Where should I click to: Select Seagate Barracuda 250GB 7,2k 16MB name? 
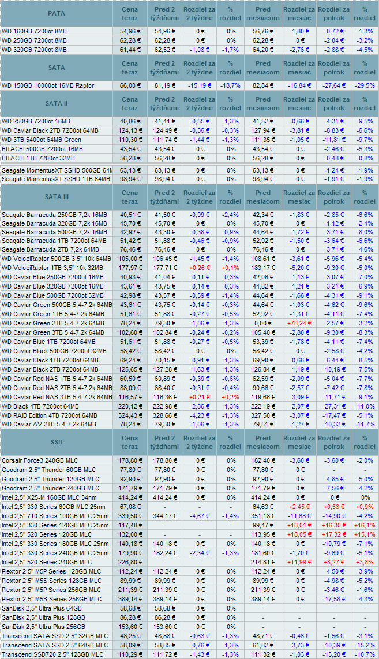pyautogui.click(x=54, y=215)
